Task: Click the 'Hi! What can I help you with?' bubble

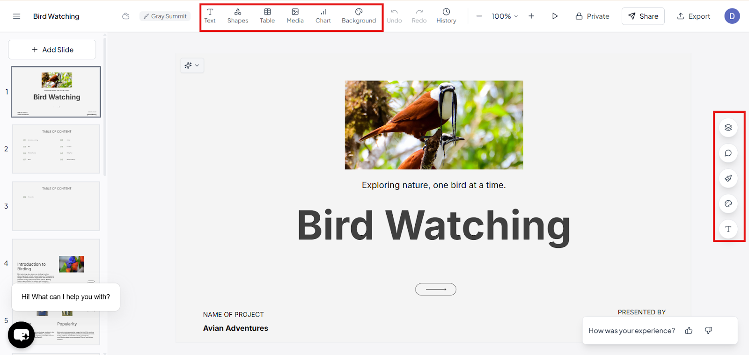Action: [66, 297]
